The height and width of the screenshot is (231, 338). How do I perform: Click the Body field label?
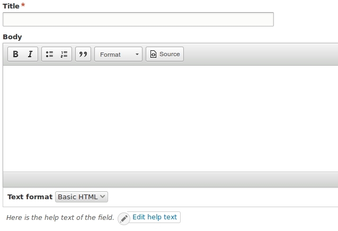point(12,37)
